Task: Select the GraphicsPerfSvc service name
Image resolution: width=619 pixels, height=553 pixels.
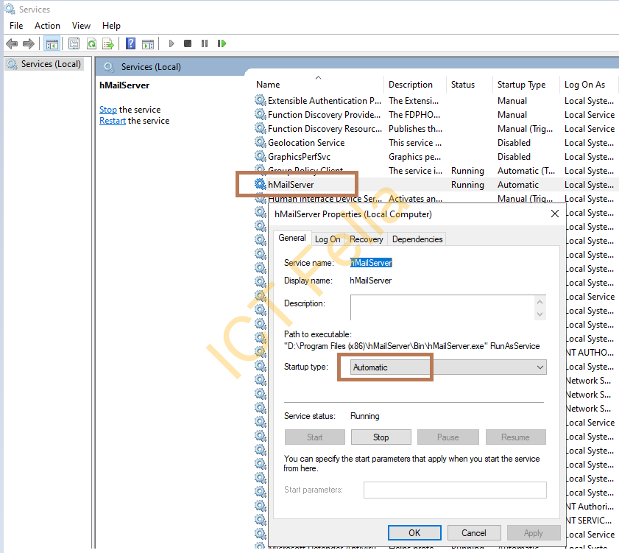Action: pyautogui.click(x=300, y=157)
